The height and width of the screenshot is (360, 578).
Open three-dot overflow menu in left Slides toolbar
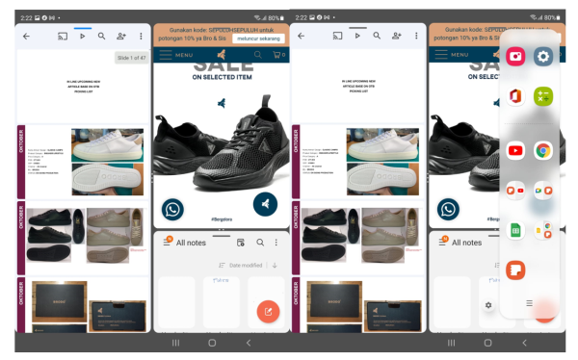click(x=141, y=37)
